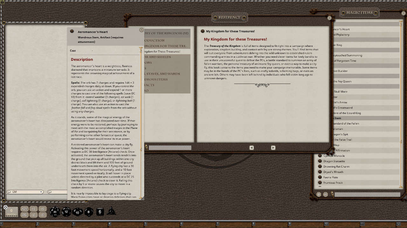The width and height of the screenshot is (407, 228).
Task: Enable the DIS disadvantage toggle
Action: (24, 215)
